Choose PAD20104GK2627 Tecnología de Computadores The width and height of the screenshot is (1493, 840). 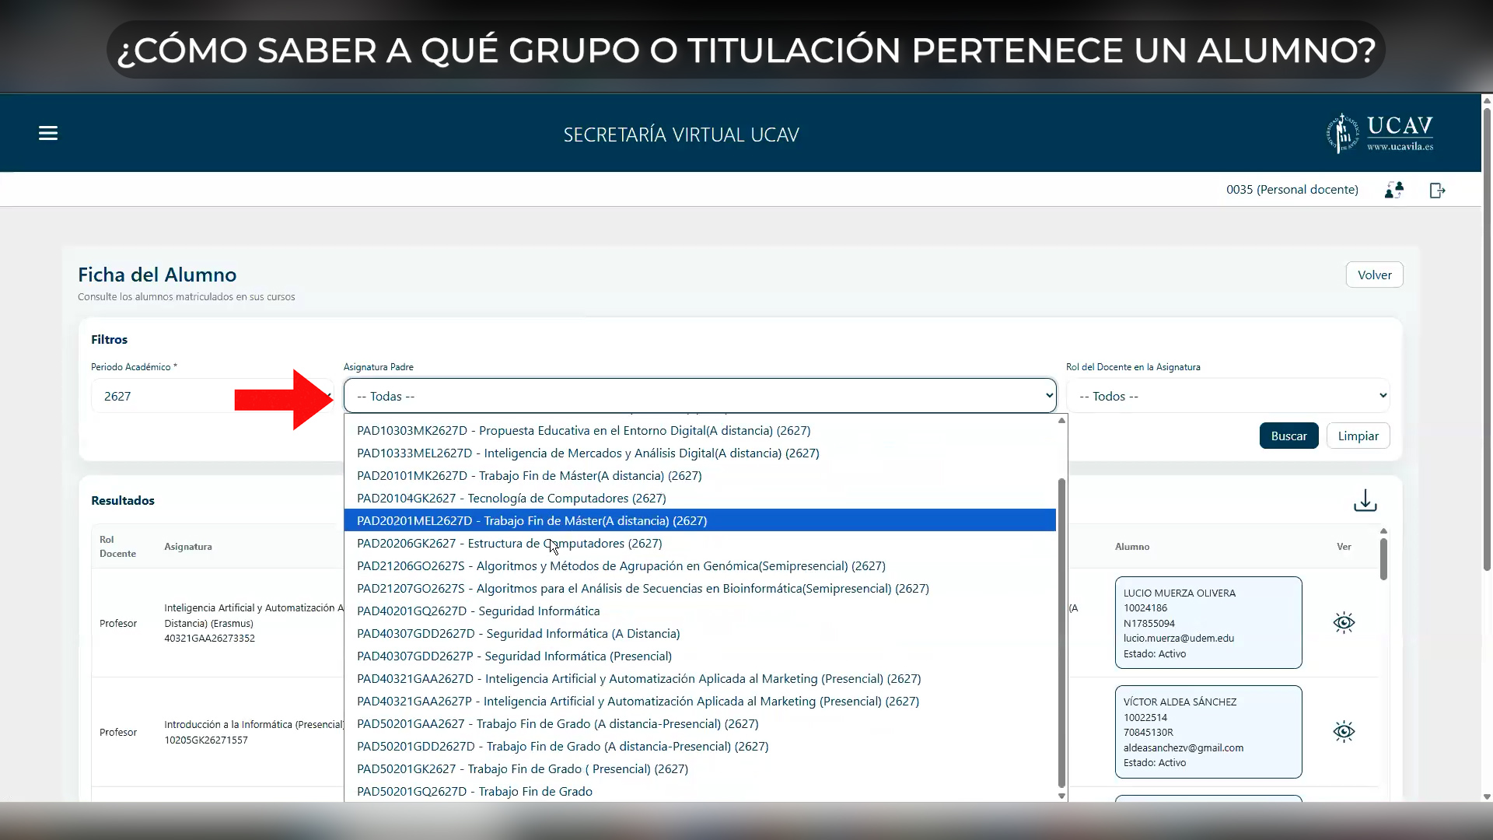click(700, 498)
